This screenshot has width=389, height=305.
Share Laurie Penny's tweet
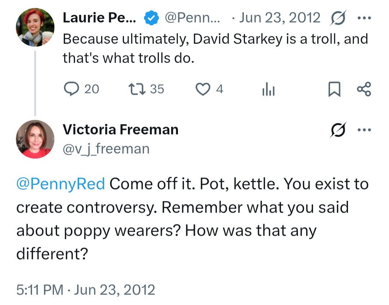pyautogui.click(x=363, y=89)
